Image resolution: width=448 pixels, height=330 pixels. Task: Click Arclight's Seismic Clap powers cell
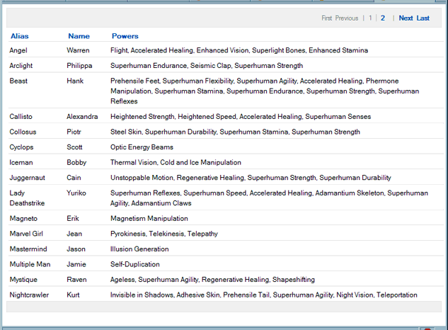click(x=207, y=65)
